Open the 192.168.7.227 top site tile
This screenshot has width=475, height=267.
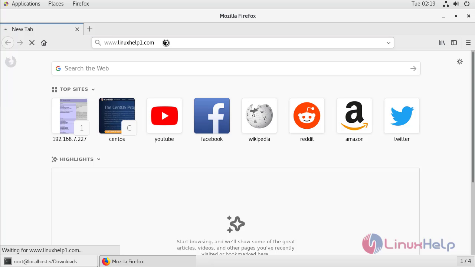[x=69, y=116]
